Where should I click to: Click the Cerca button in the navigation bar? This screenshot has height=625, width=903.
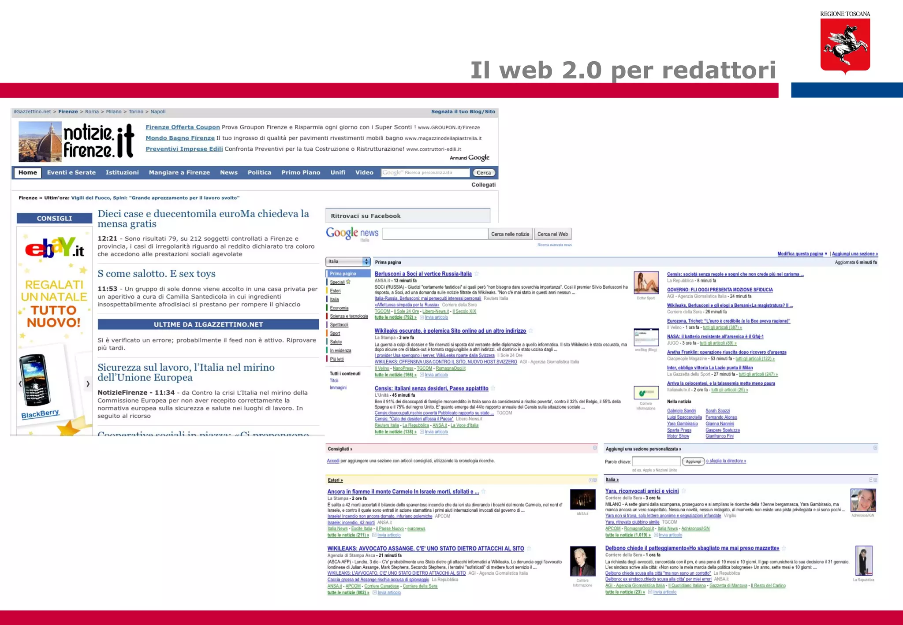(484, 173)
